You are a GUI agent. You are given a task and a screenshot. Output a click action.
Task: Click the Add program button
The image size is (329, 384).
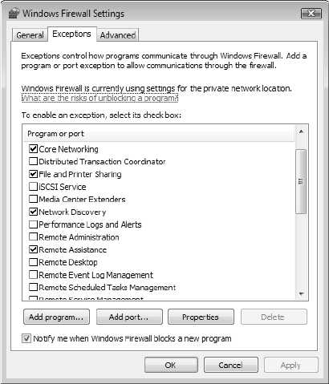point(56,317)
